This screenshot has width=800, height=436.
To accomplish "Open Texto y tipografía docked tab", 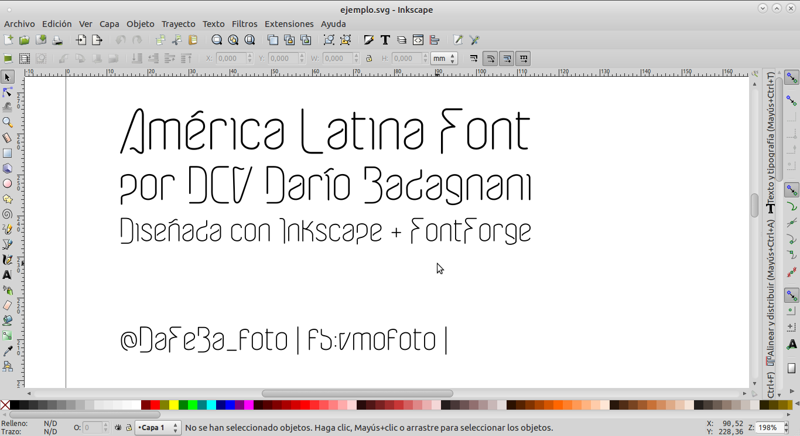I will coord(771,144).
